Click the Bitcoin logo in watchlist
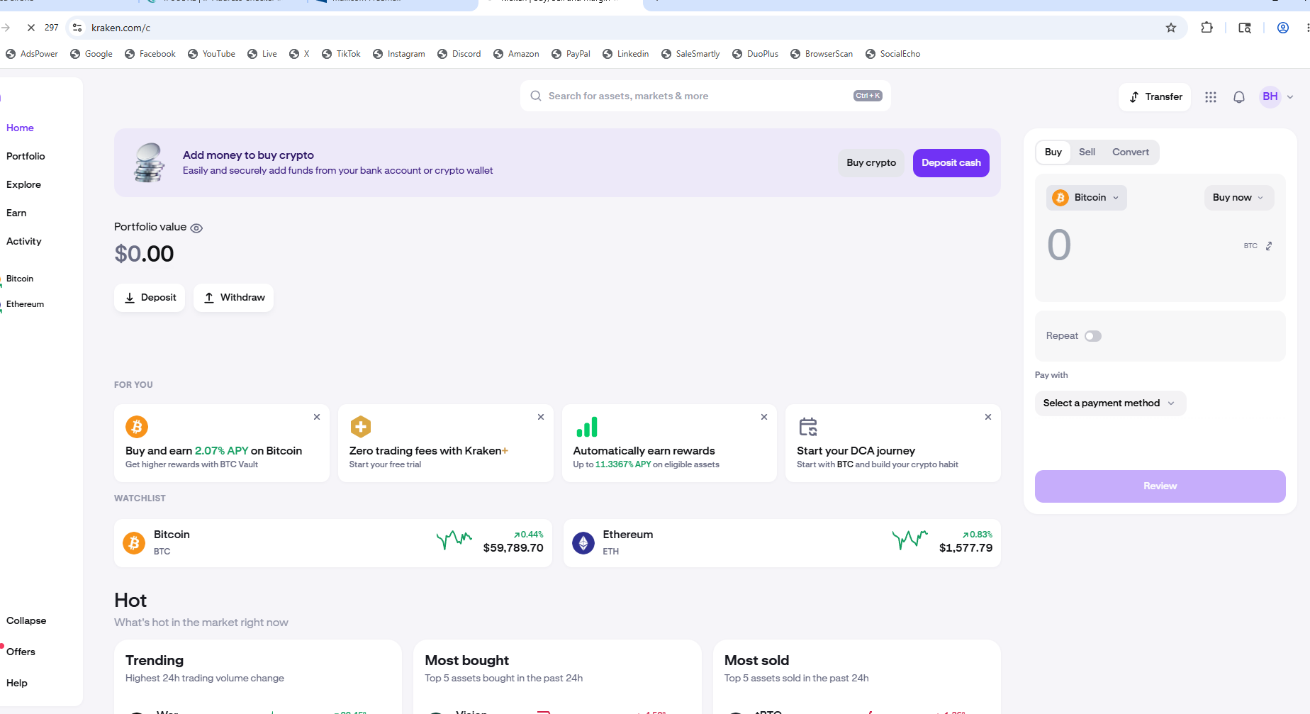 pyautogui.click(x=134, y=543)
